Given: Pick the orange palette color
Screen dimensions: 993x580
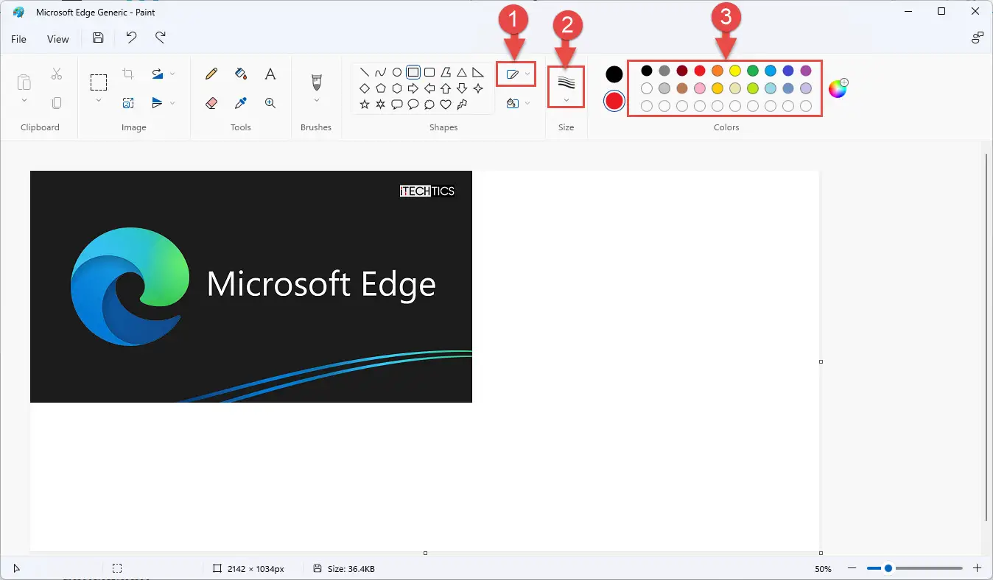Looking at the screenshot, I should coord(717,71).
